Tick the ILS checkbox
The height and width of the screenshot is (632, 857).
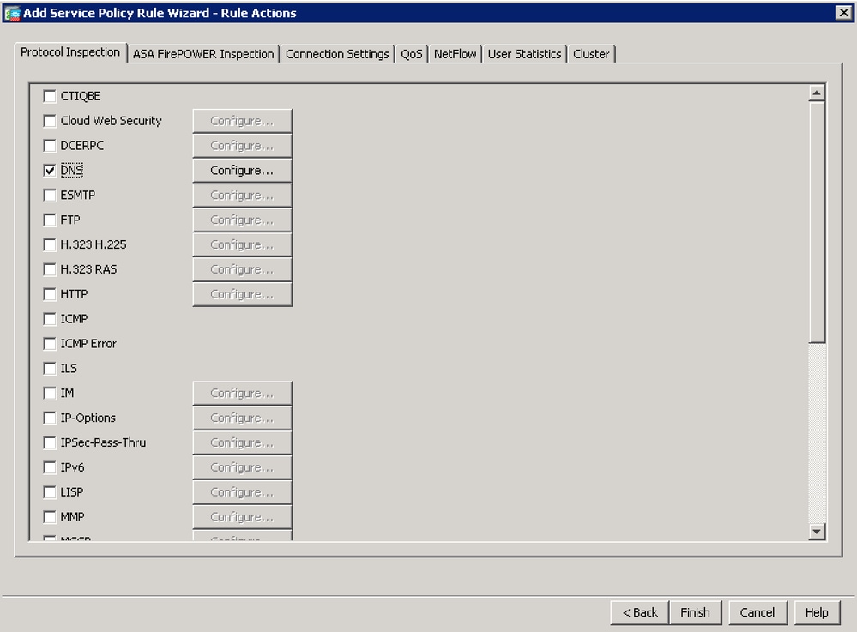pyautogui.click(x=50, y=368)
